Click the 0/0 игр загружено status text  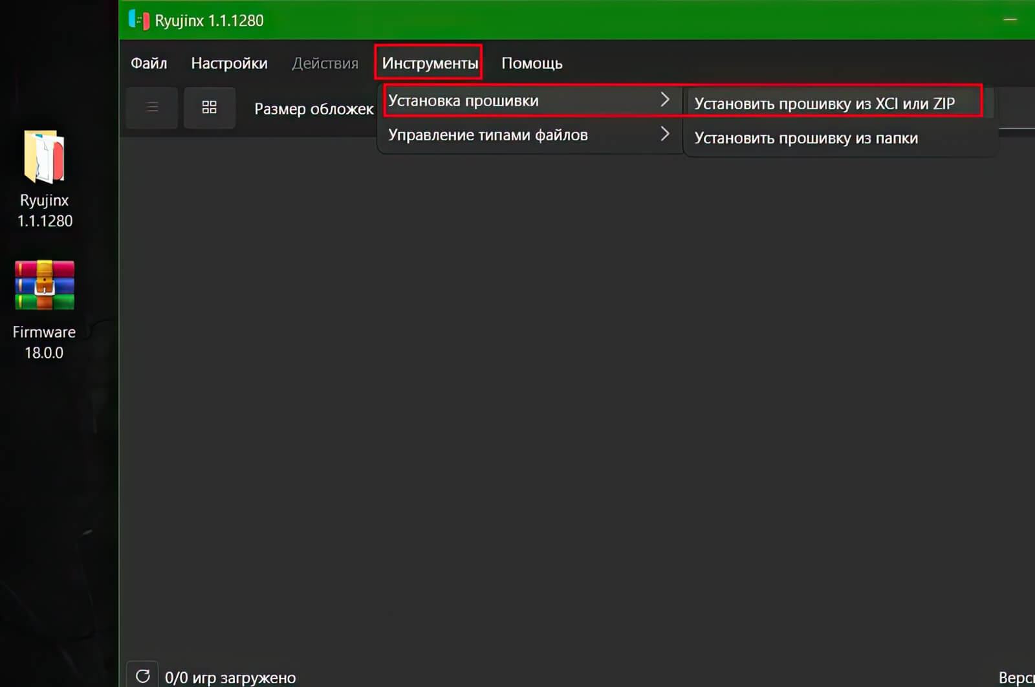(x=230, y=677)
